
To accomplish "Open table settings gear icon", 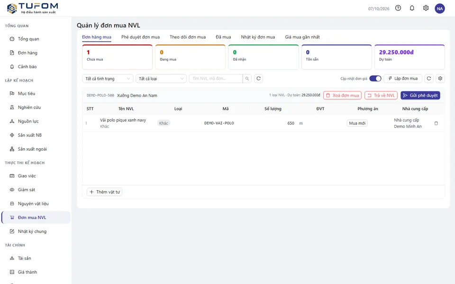I will click(x=440, y=79).
